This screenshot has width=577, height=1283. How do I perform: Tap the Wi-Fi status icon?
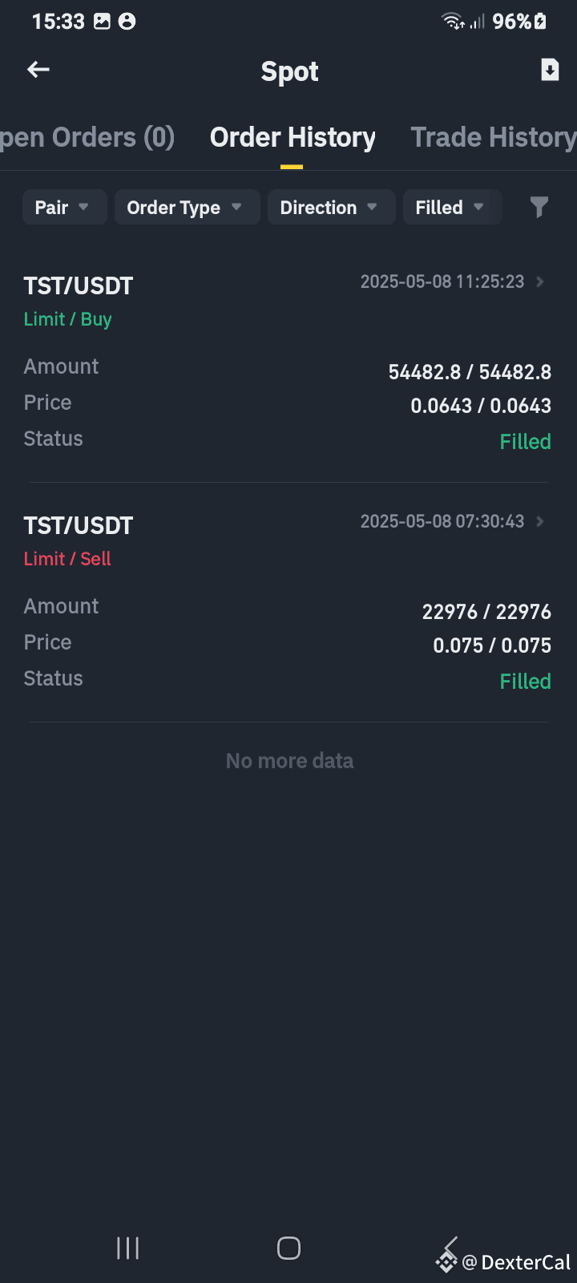pyautogui.click(x=453, y=22)
